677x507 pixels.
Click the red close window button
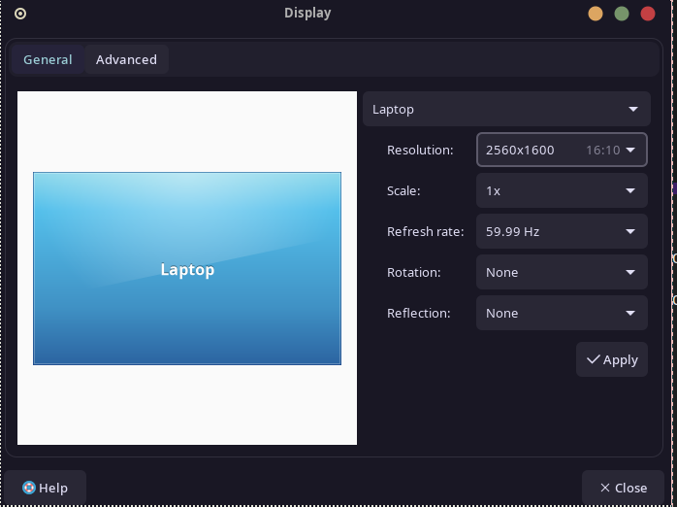[x=648, y=14]
